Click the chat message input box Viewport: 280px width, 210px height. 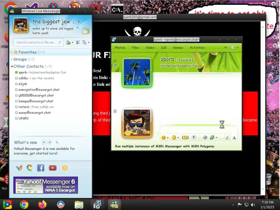199,130
